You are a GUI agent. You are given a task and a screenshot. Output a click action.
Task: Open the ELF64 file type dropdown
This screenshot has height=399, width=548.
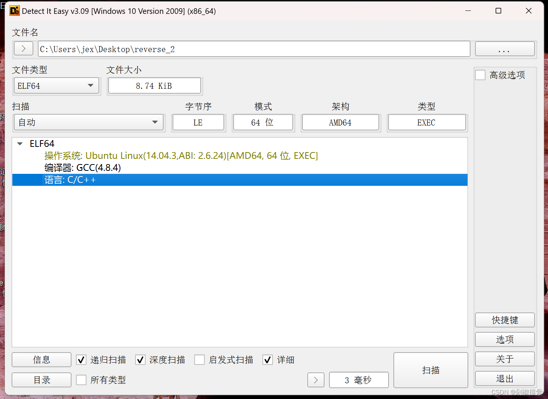tap(57, 86)
